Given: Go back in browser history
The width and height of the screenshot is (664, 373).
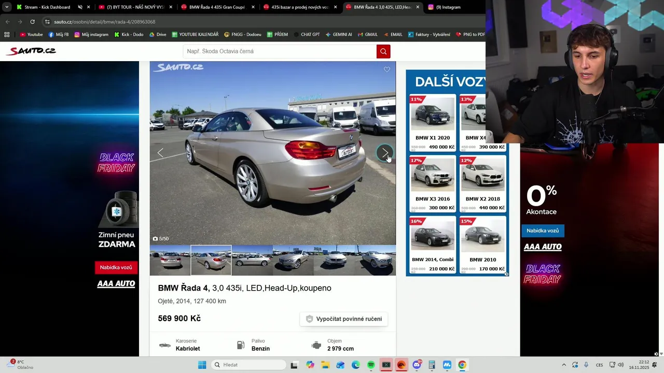Looking at the screenshot, I should coord(7,22).
